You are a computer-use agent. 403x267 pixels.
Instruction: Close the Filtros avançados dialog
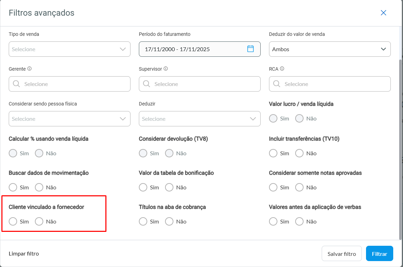[x=383, y=13]
